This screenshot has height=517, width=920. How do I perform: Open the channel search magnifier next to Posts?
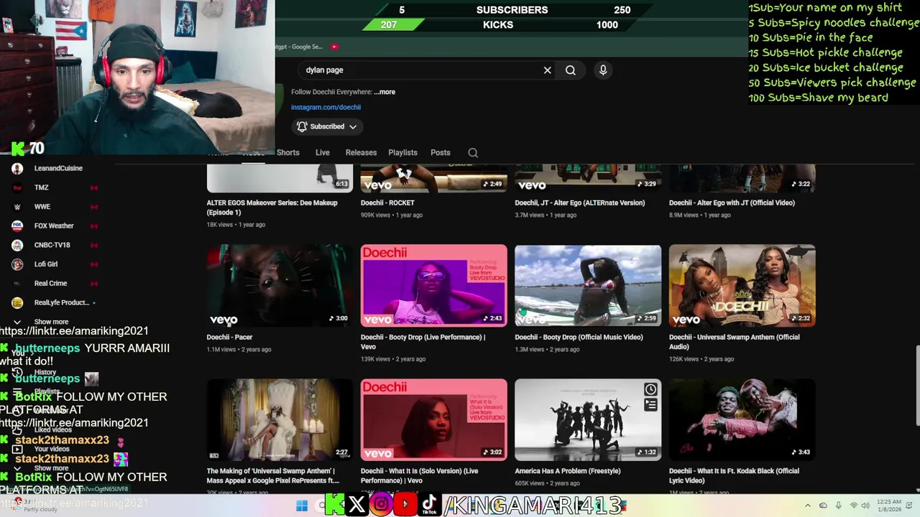(473, 152)
